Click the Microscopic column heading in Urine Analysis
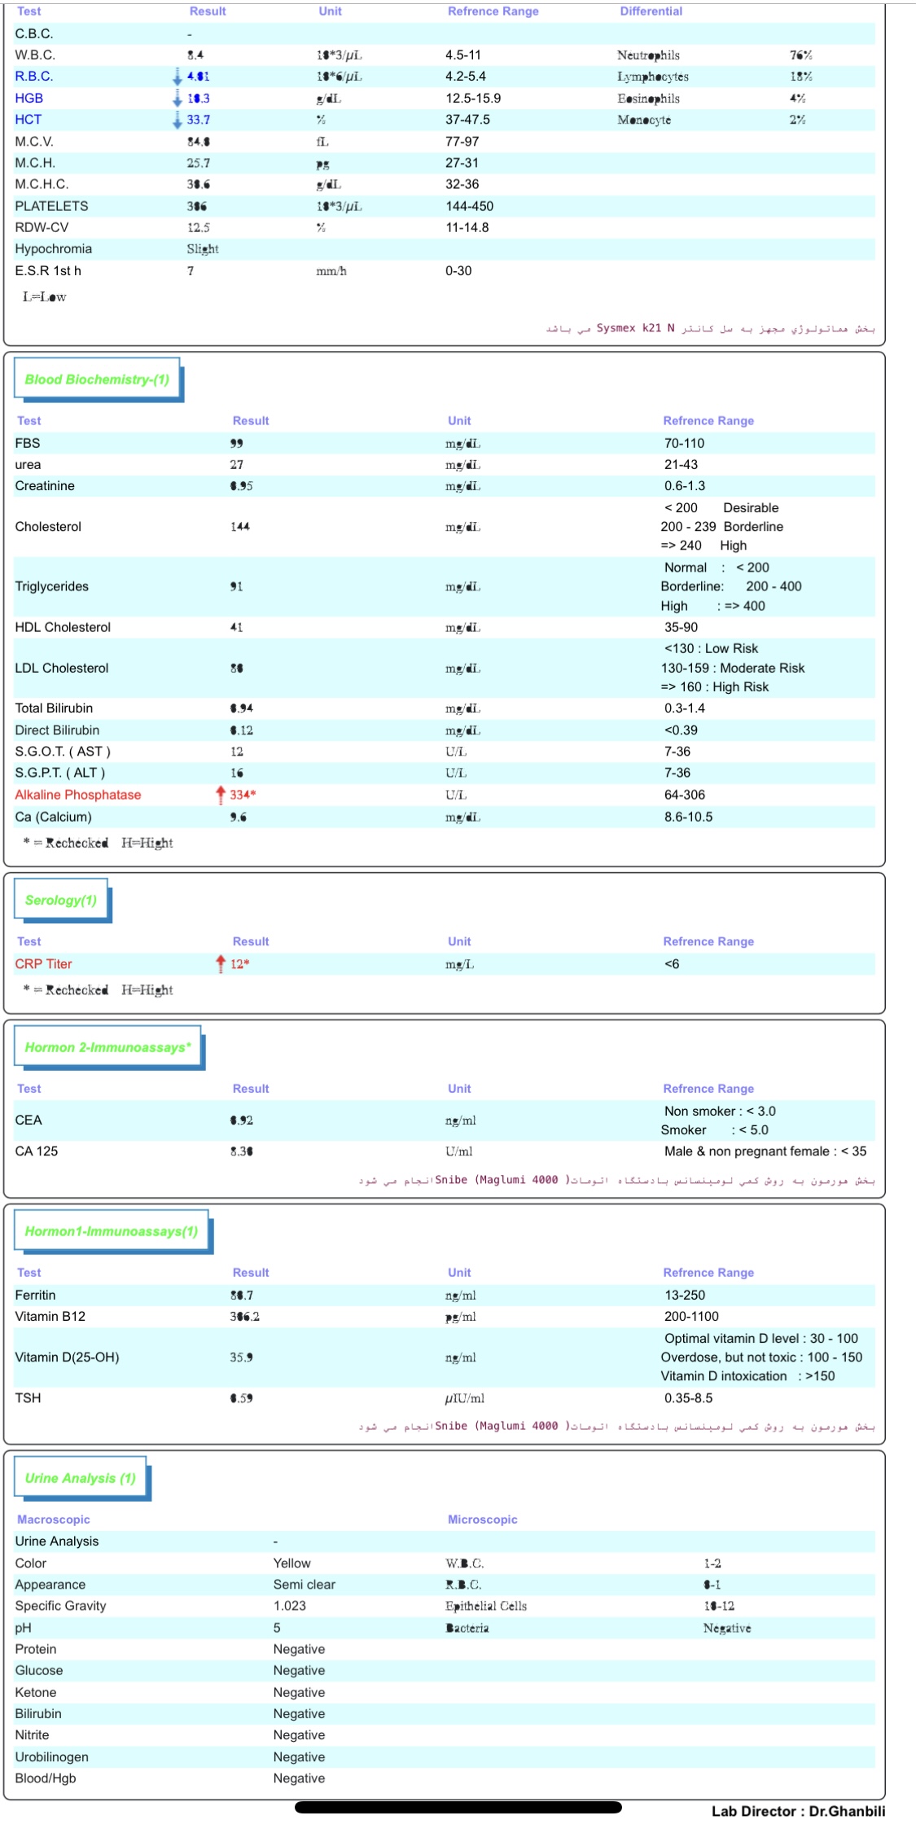This screenshot has height=1833, width=916. coord(482,1519)
